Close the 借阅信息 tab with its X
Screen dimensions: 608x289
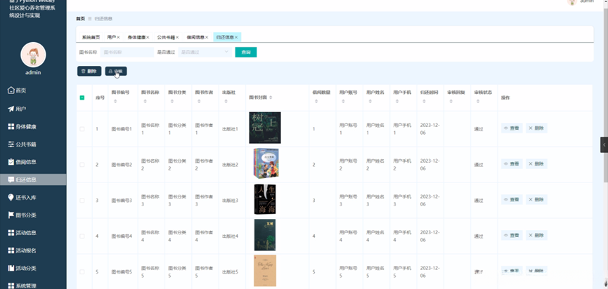[207, 37]
